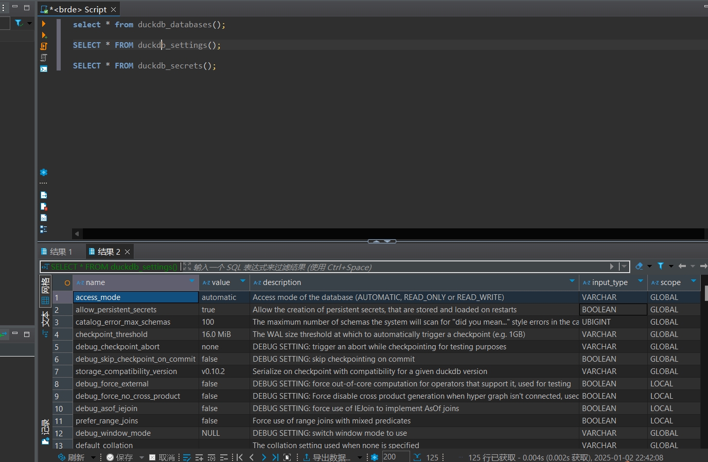Open the filter dropdown on the value column
Screen dimensions: 708x462
(243, 281)
